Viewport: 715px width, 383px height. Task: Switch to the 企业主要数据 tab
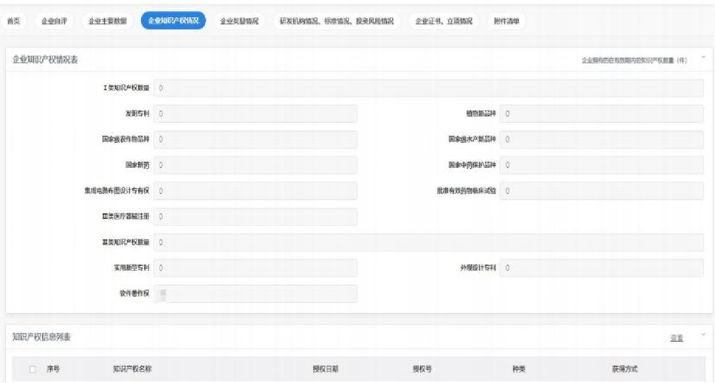point(107,21)
